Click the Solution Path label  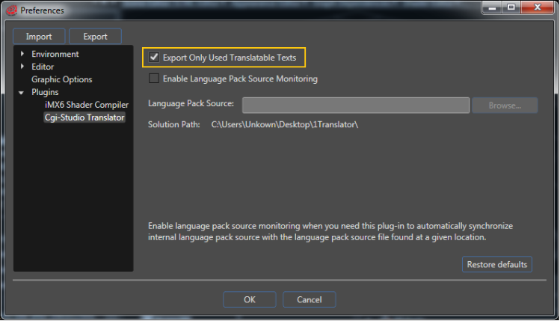pos(174,124)
